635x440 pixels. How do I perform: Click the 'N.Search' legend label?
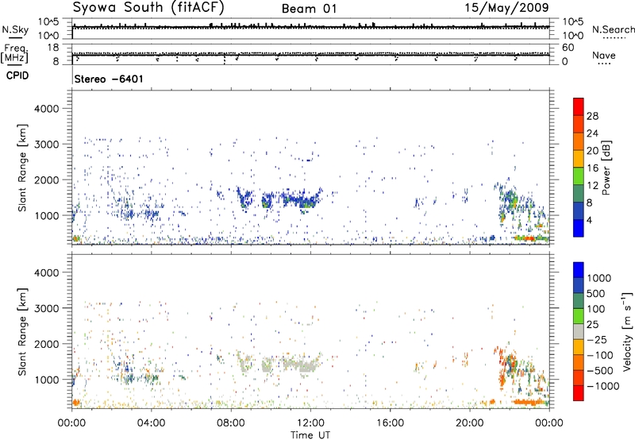614,29
